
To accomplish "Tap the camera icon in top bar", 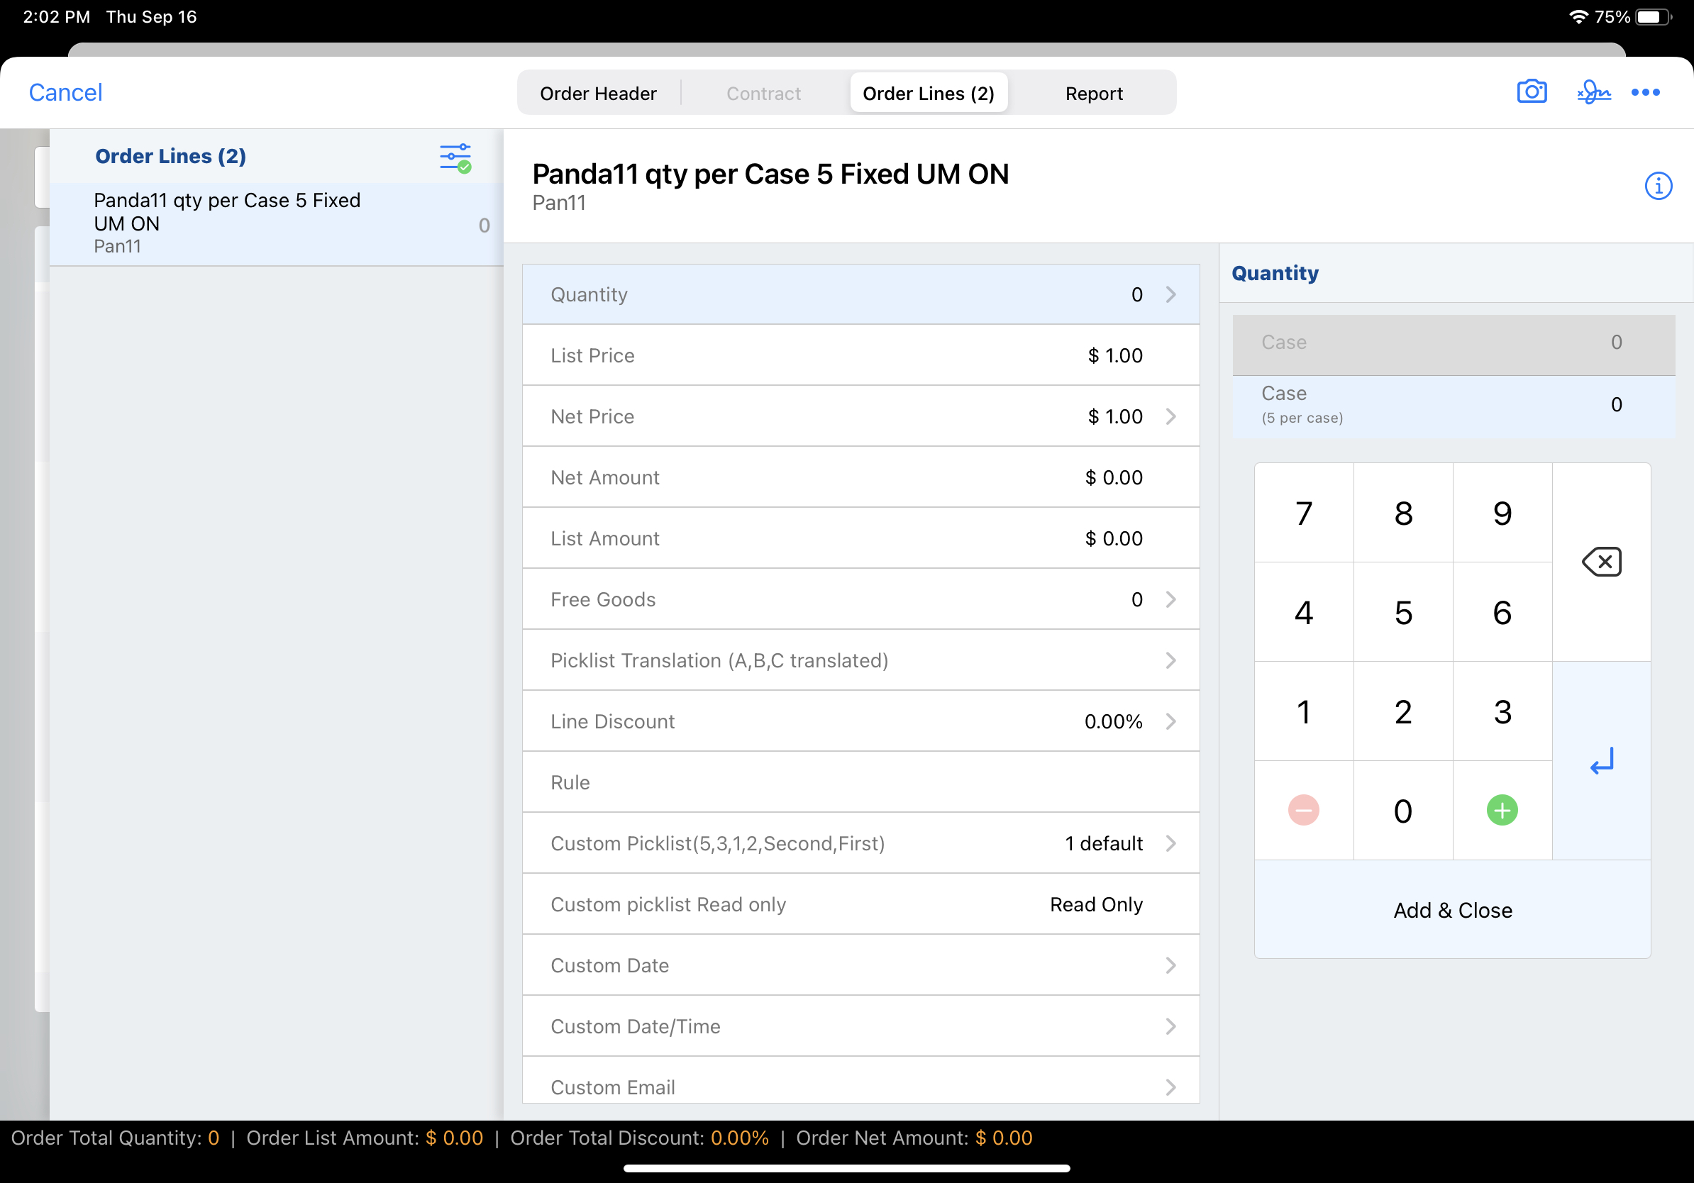I will point(1531,92).
